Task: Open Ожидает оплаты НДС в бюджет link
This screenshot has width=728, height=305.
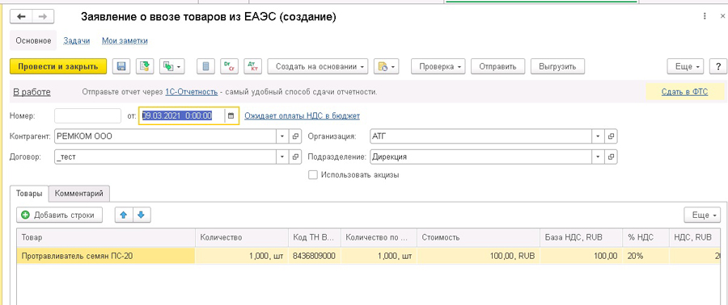Action: 302,115
